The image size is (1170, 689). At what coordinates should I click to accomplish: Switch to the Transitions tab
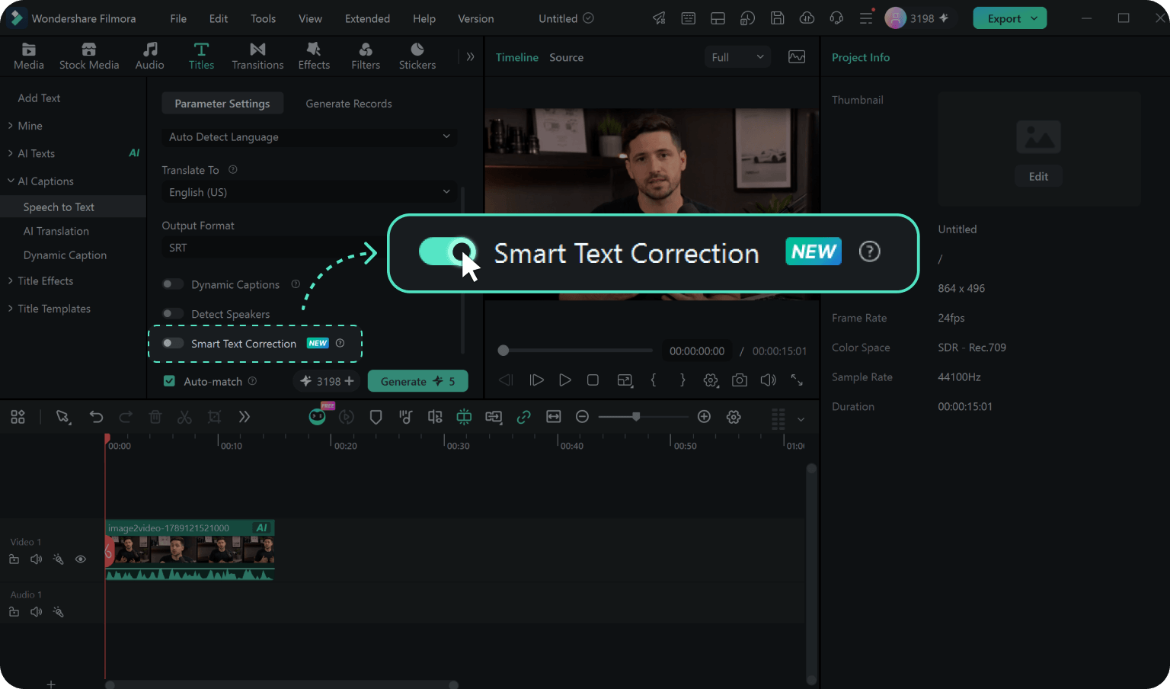257,56
